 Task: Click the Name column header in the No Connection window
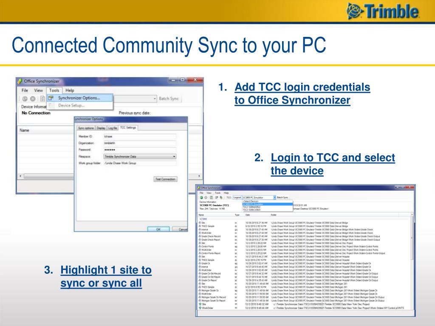(24, 130)
